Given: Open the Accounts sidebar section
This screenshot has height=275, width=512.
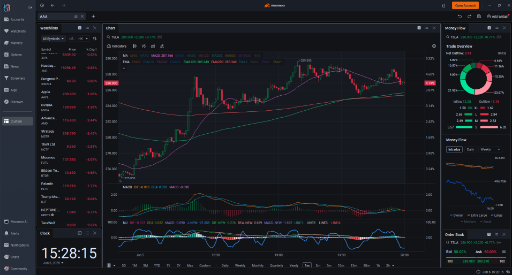Looking at the screenshot, I should [14, 20].
